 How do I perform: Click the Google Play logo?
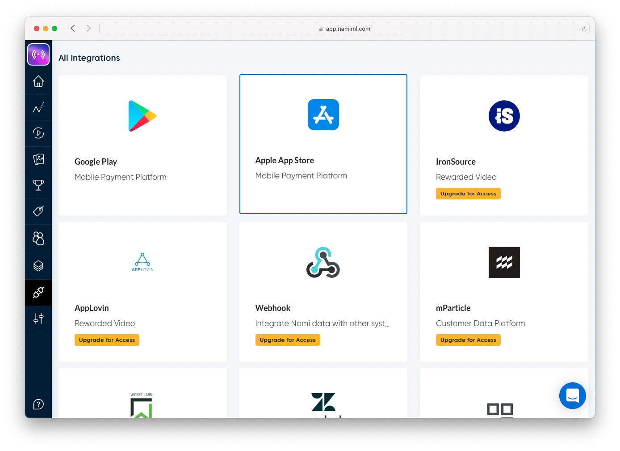pyautogui.click(x=142, y=116)
